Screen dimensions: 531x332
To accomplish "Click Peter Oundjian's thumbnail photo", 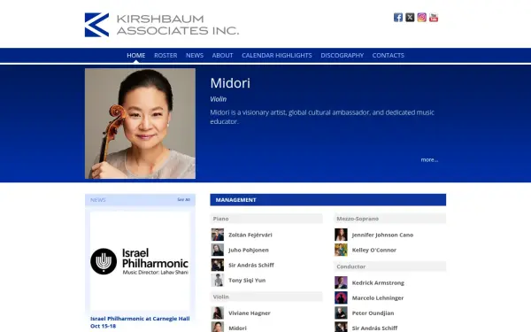I will click(x=341, y=313).
